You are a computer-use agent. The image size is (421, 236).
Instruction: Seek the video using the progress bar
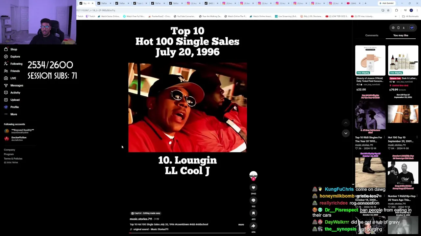click(x=187, y=233)
